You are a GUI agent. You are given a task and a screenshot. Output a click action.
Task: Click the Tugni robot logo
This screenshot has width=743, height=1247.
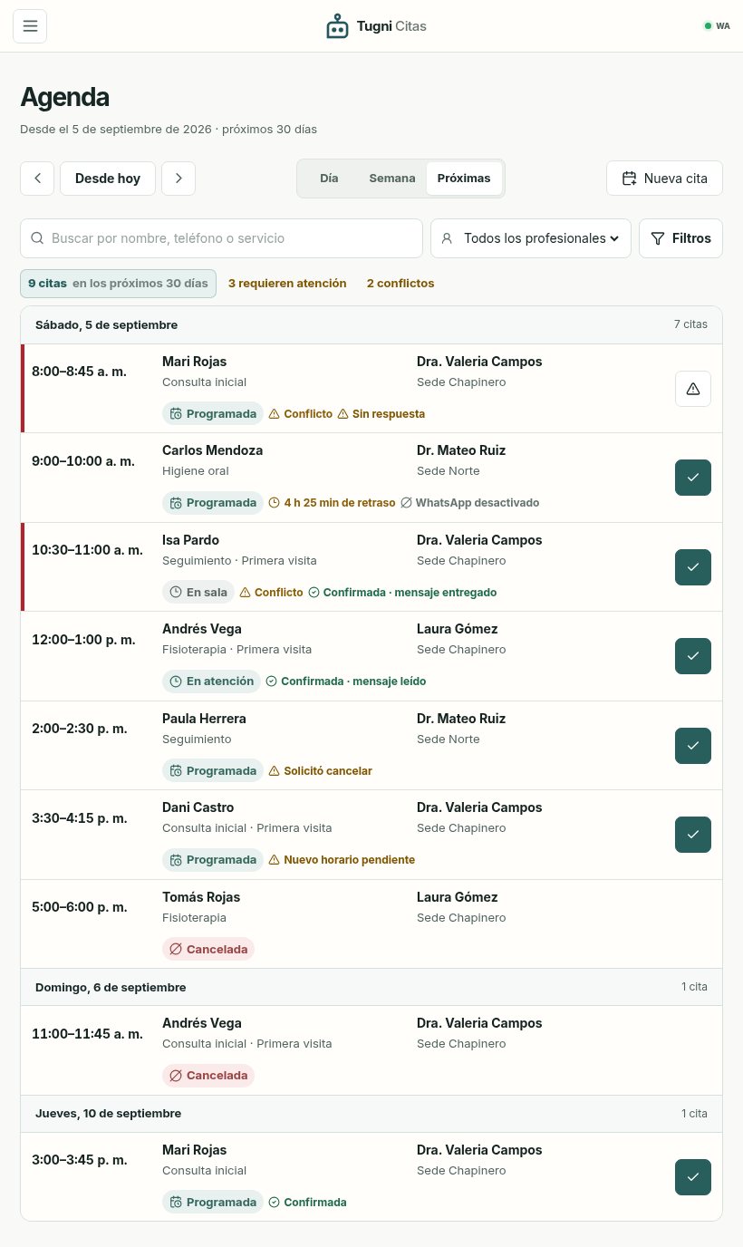(337, 26)
